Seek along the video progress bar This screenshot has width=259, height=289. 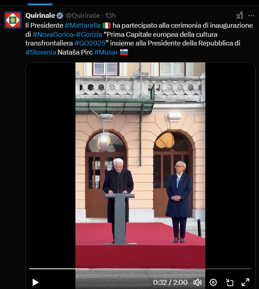tap(140, 269)
